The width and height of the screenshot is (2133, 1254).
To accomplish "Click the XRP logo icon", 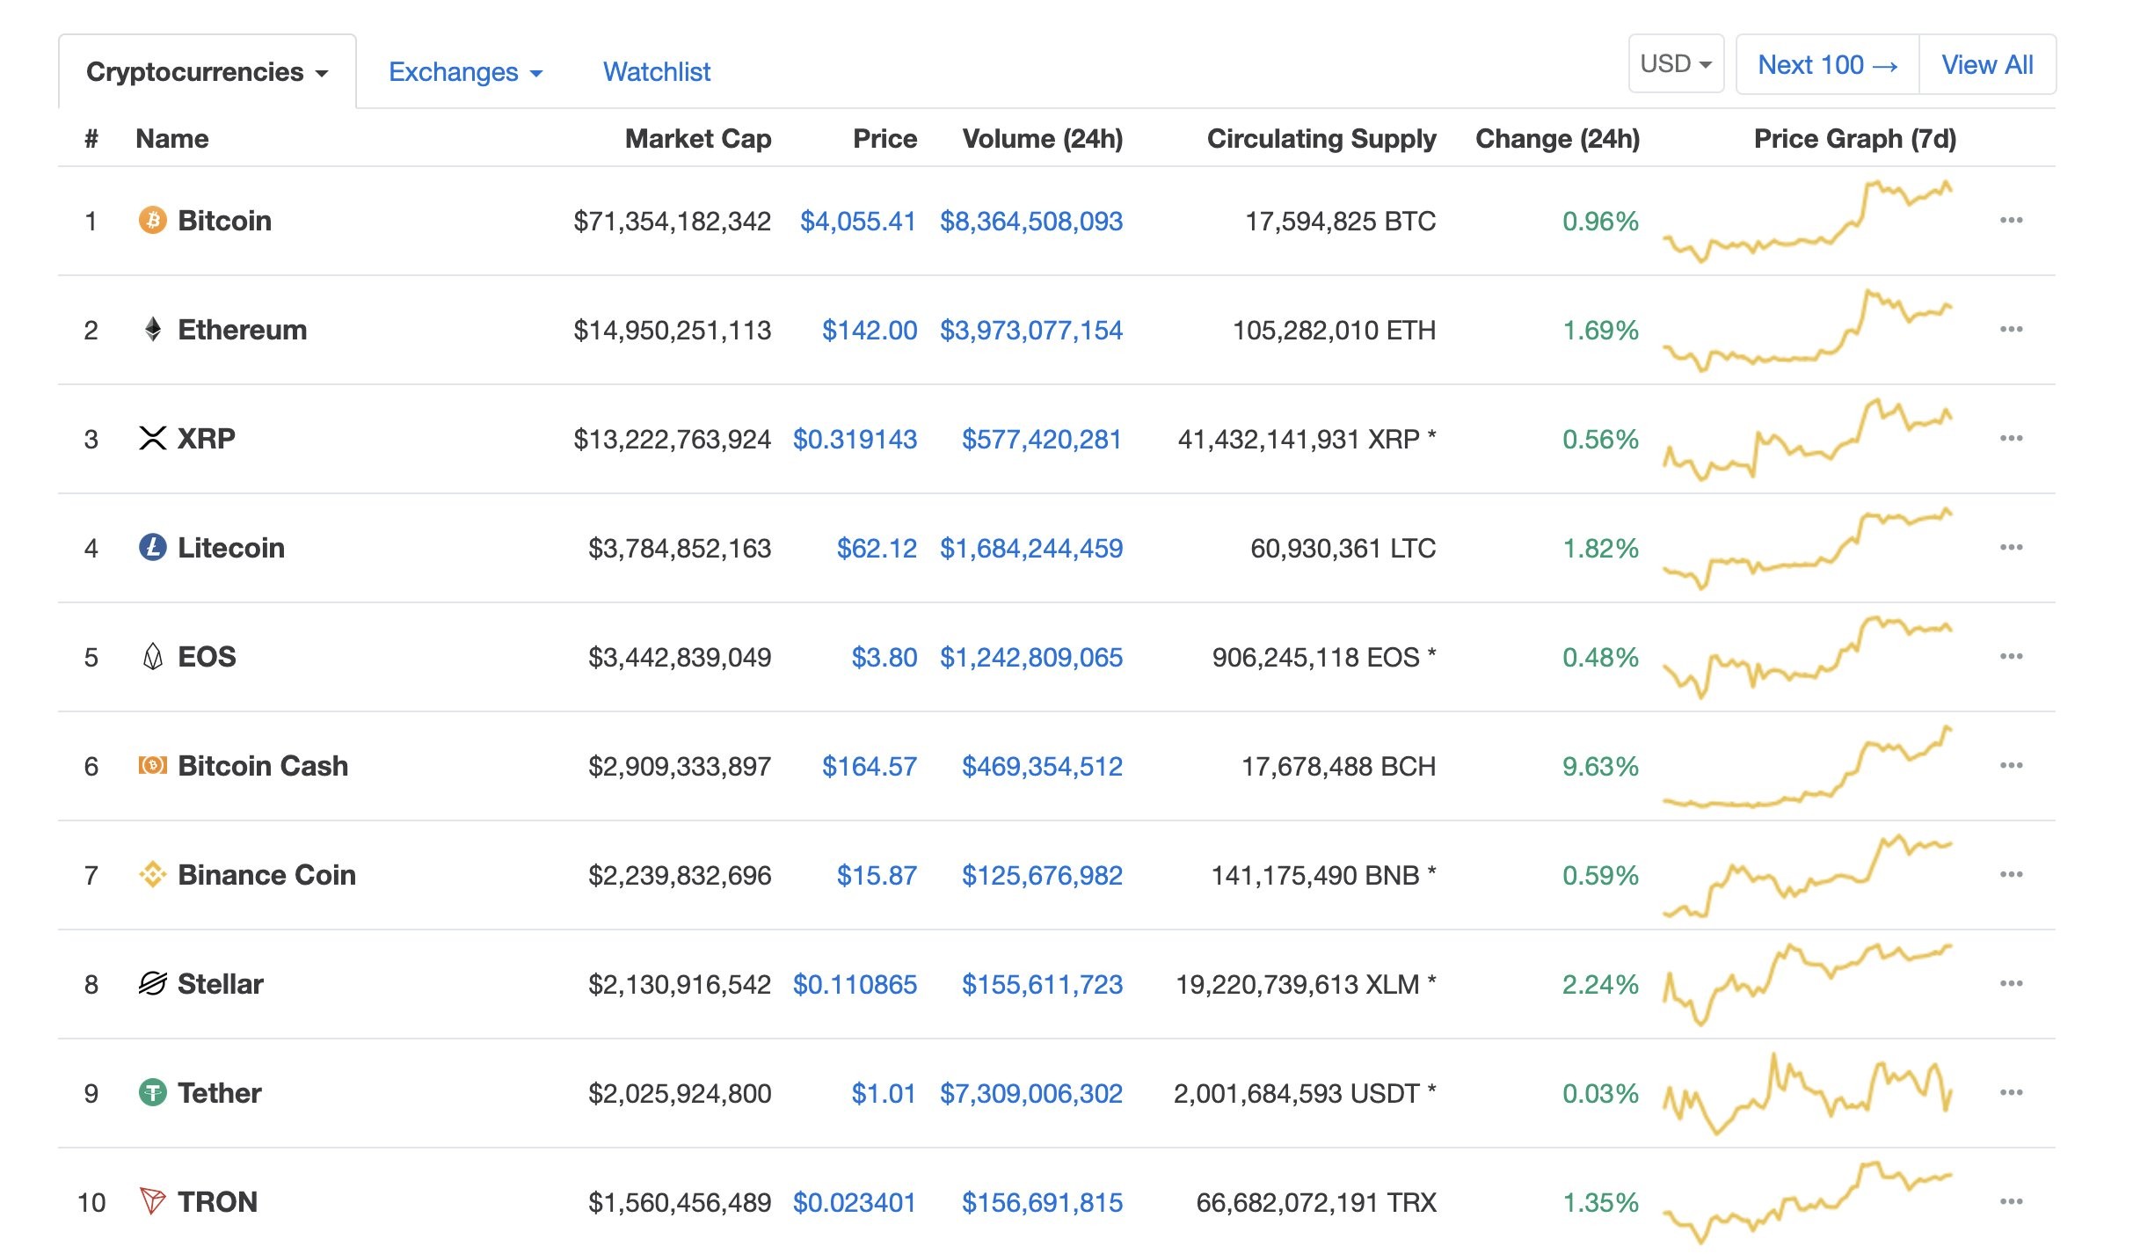I will (153, 438).
